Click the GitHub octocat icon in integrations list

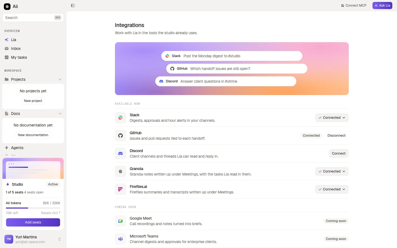120,136
